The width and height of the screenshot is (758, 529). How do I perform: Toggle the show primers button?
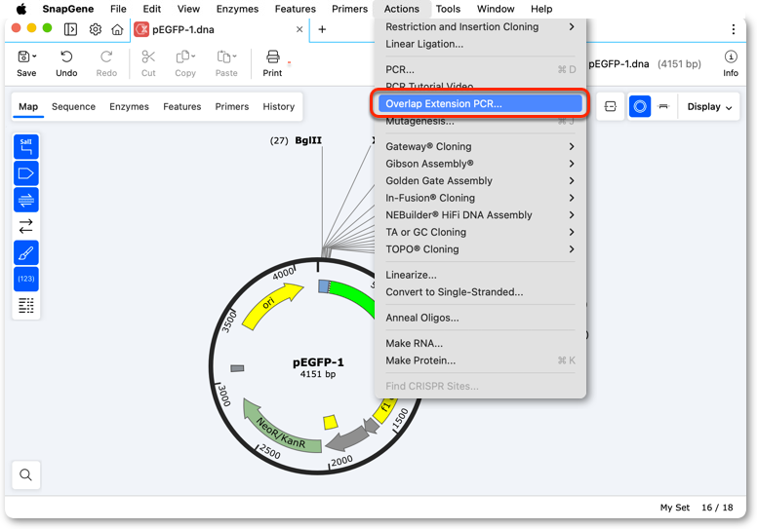tap(26, 200)
